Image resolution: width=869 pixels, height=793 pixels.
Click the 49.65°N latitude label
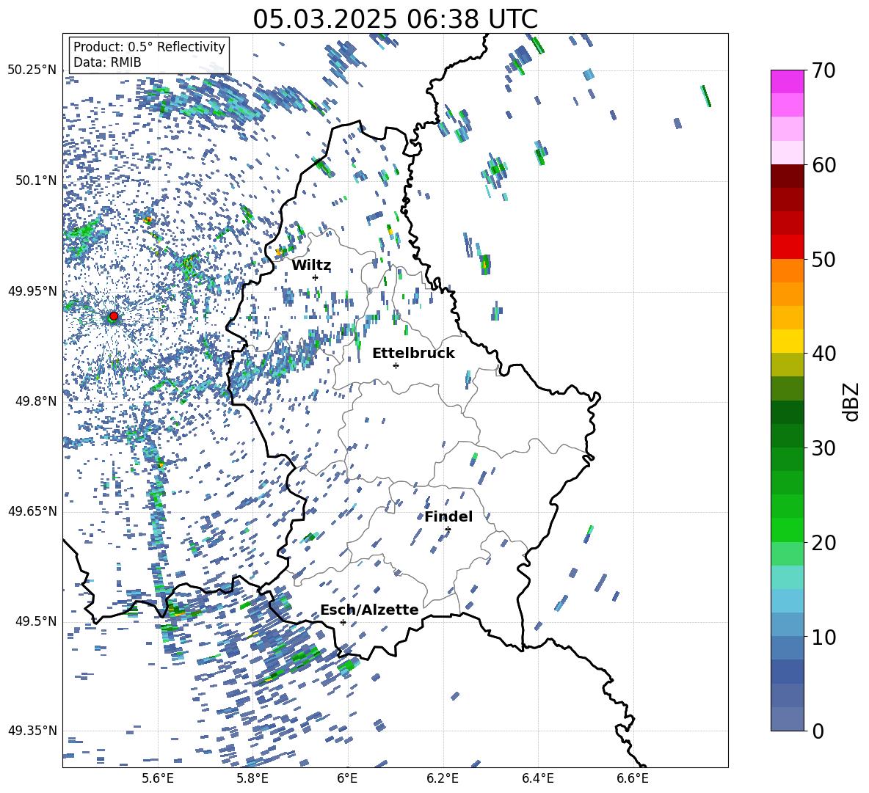(32, 511)
